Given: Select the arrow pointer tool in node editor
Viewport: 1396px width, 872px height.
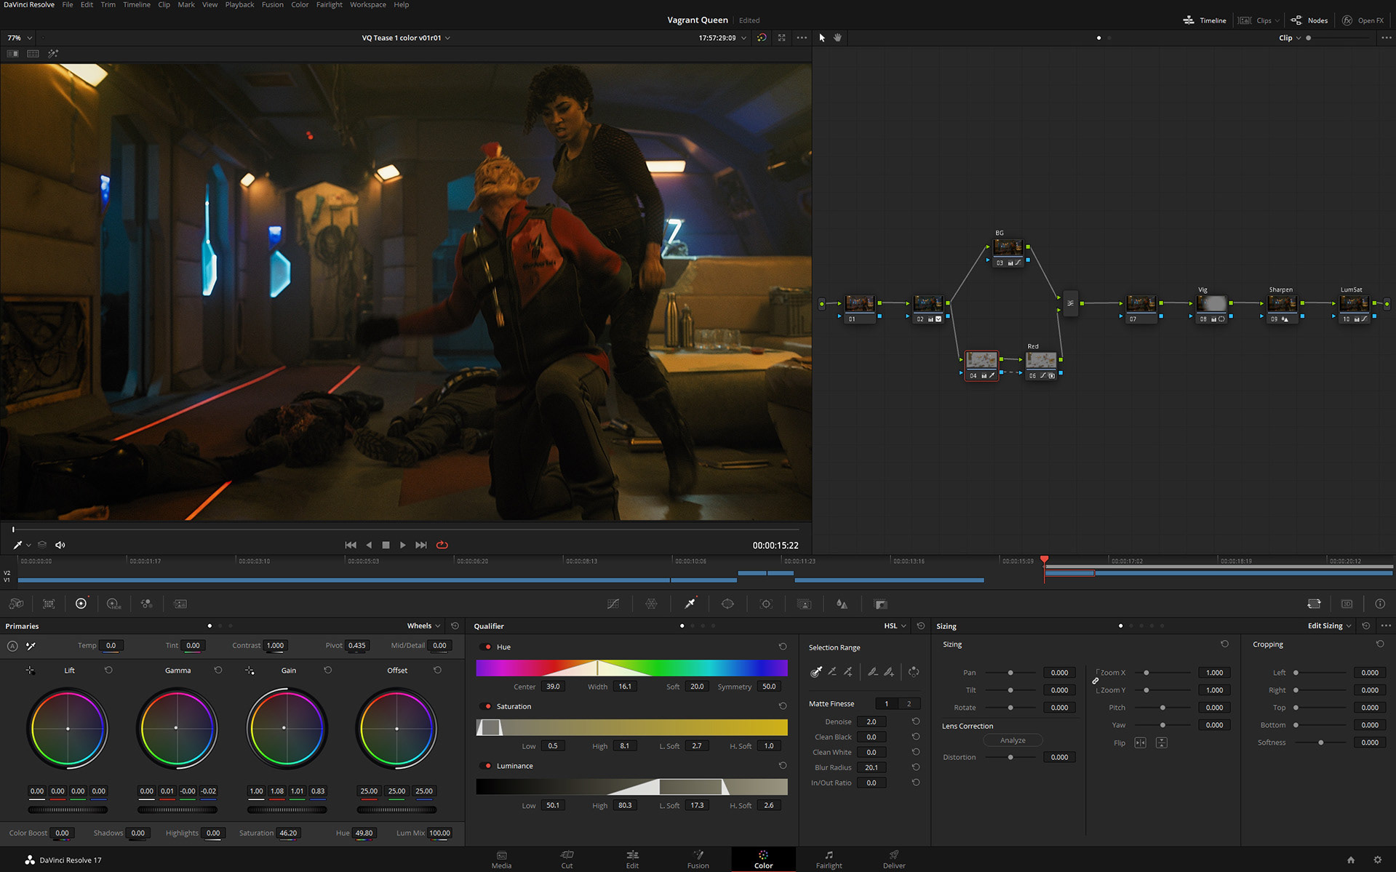Looking at the screenshot, I should coord(822,38).
